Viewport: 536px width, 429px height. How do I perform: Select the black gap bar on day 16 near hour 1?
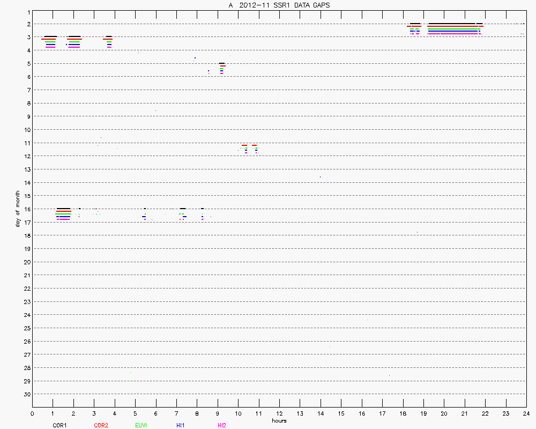pos(63,209)
